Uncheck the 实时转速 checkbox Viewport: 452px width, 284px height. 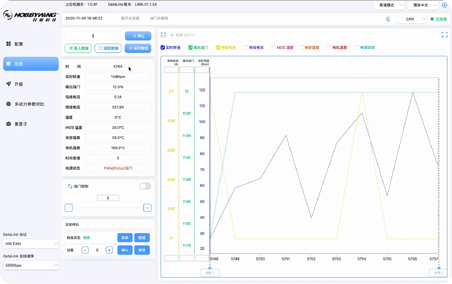163,48
